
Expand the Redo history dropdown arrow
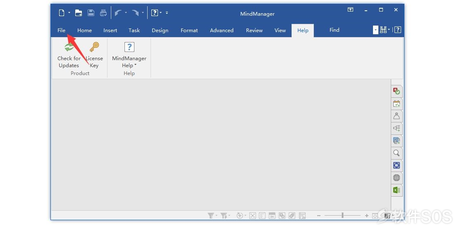pyautogui.click(x=143, y=12)
